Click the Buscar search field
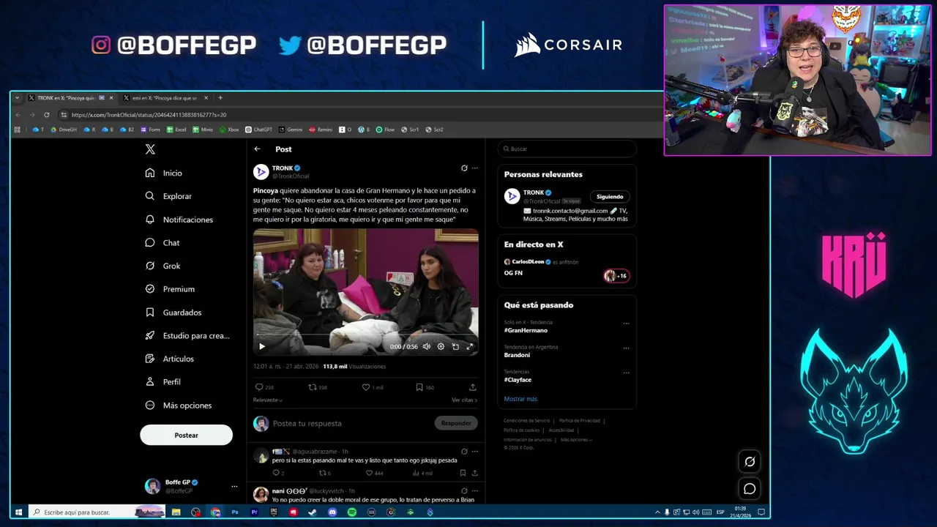 coord(567,149)
